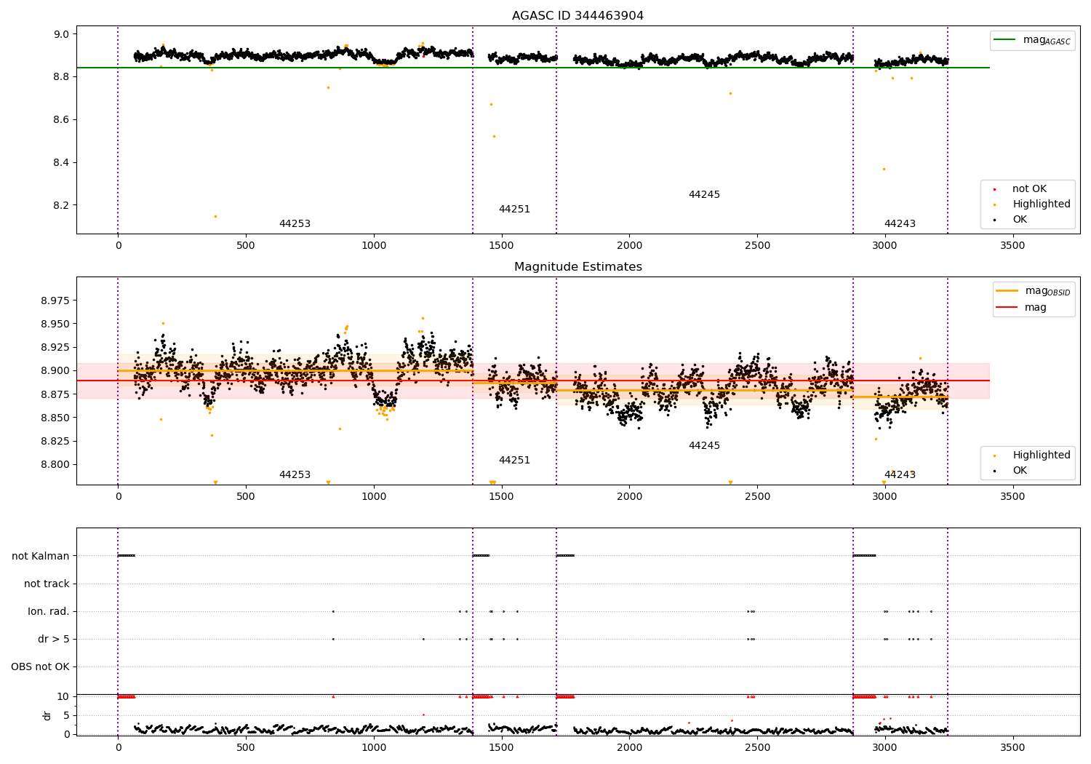The height and width of the screenshot is (764, 1091).
Task: Click the 10 tick on dr axis
Action: pos(63,696)
